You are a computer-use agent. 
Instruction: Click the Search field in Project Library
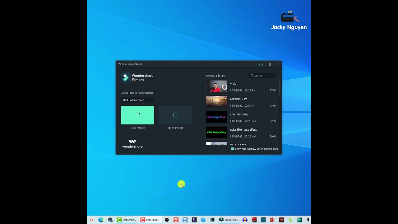click(x=262, y=76)
